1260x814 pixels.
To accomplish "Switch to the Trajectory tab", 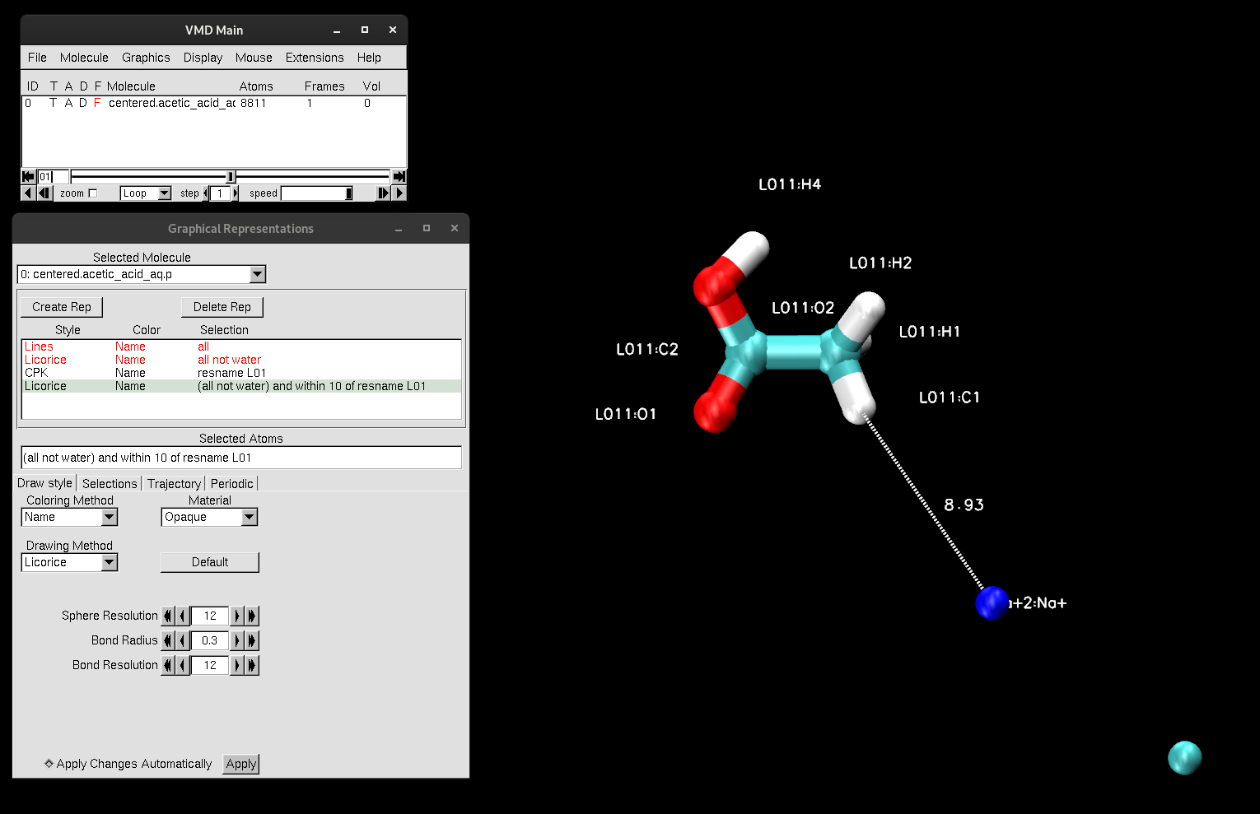I will [173, 483].
